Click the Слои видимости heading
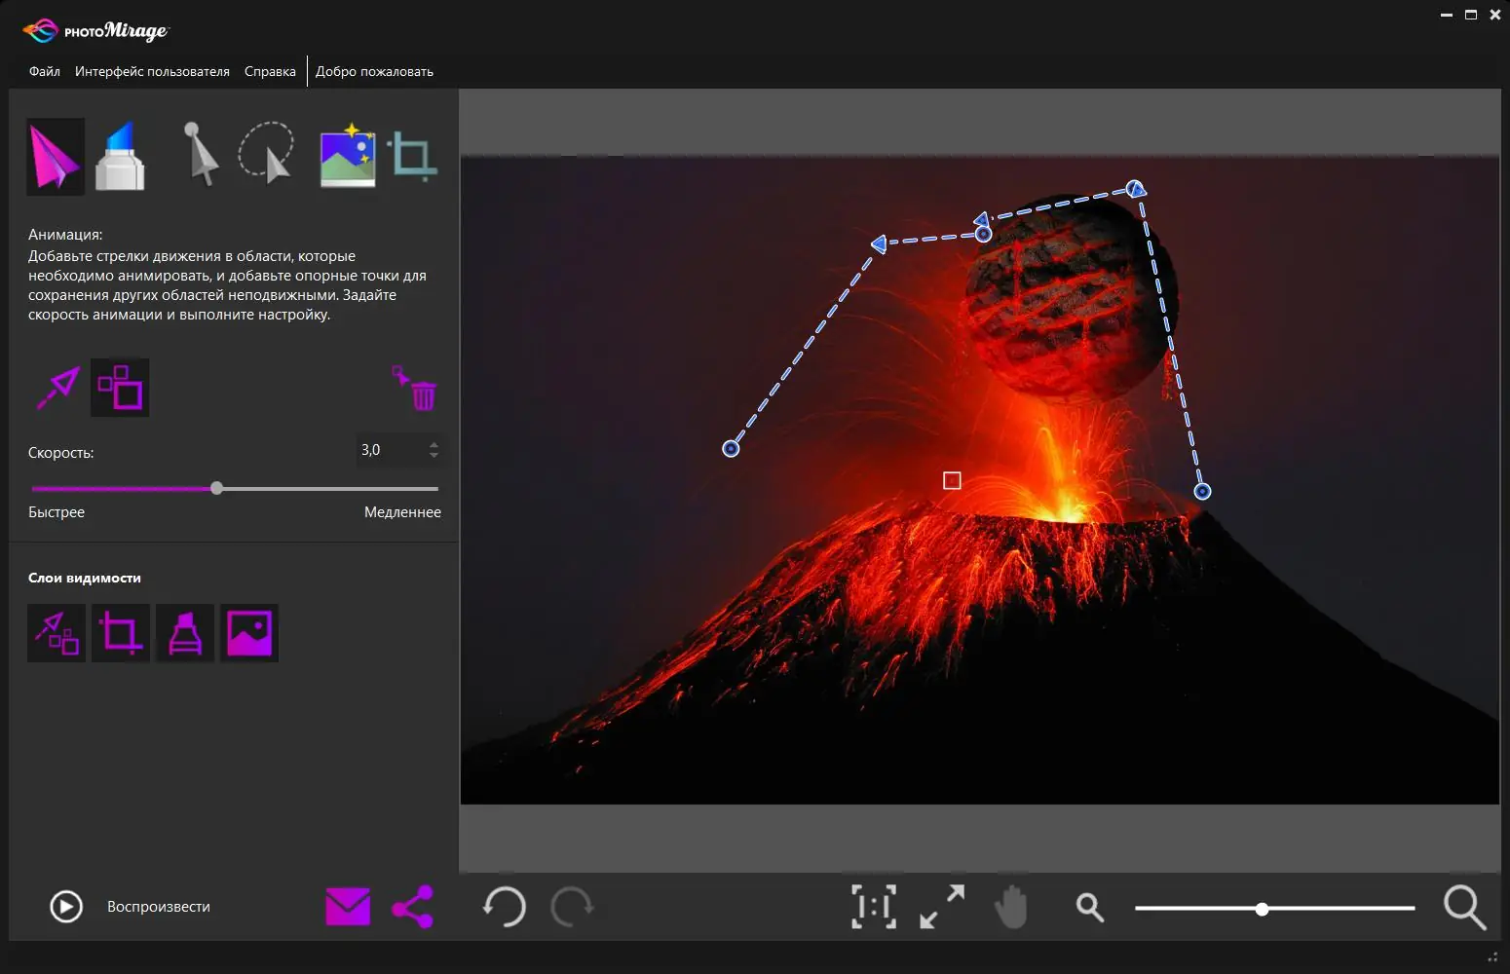The image size is (1510, 974). point(85,578)
